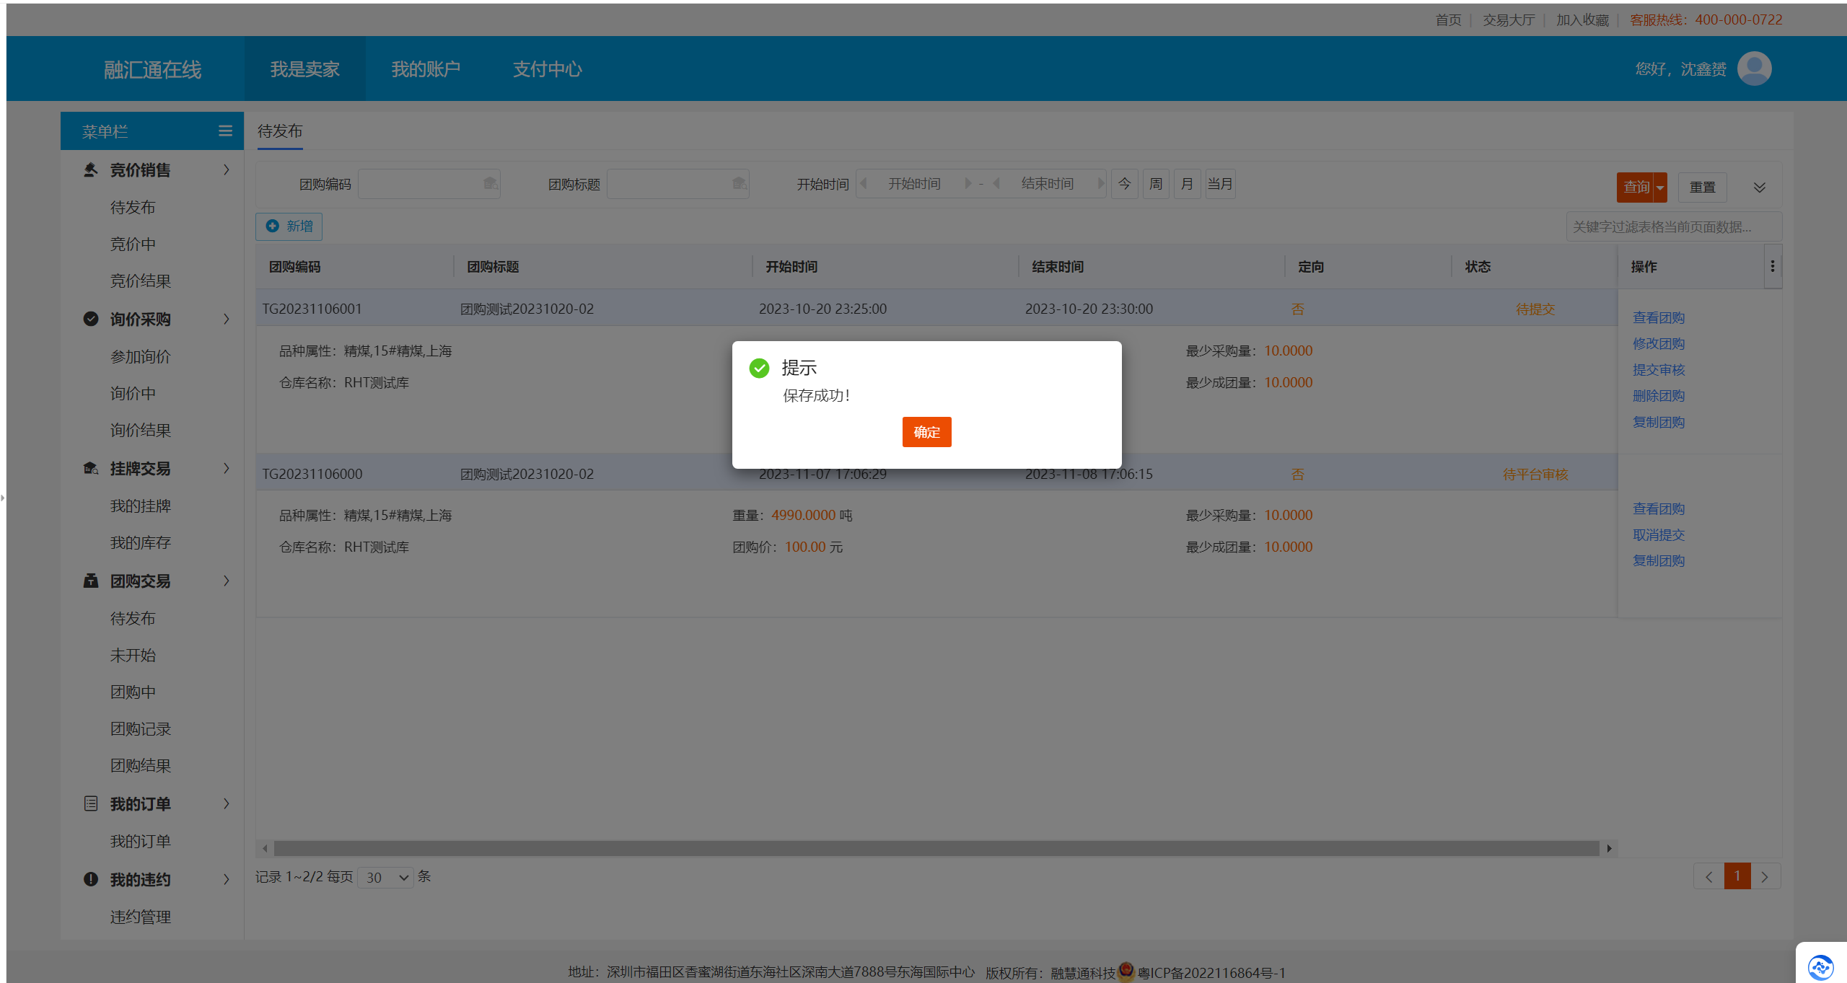The height and width of the screenshot is (983, 1847).
Task: Confirm the dialog with 确定
Action: [x=926, y=432]
